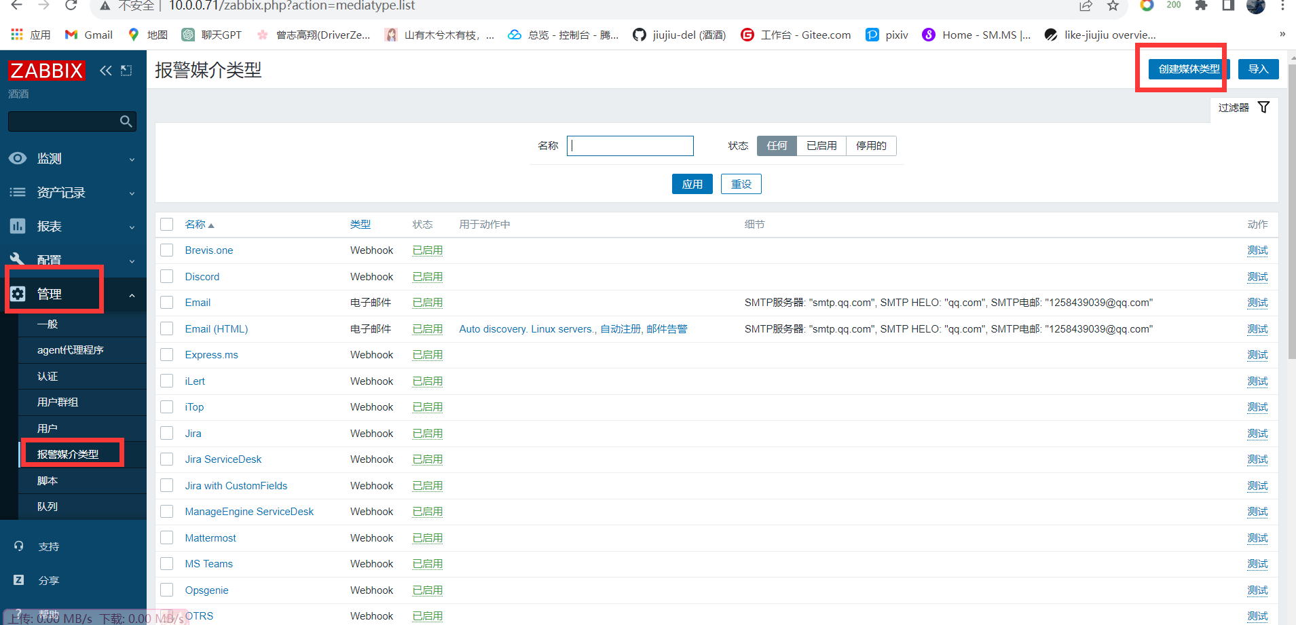
Task: Click the wrench icon for 配置
Action: tap(18, 259)
